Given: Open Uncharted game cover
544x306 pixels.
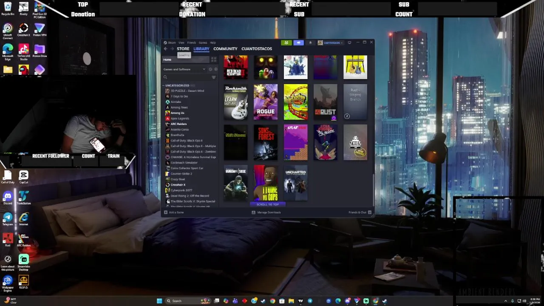Looking at the screenshot, I should click(295, 183).
